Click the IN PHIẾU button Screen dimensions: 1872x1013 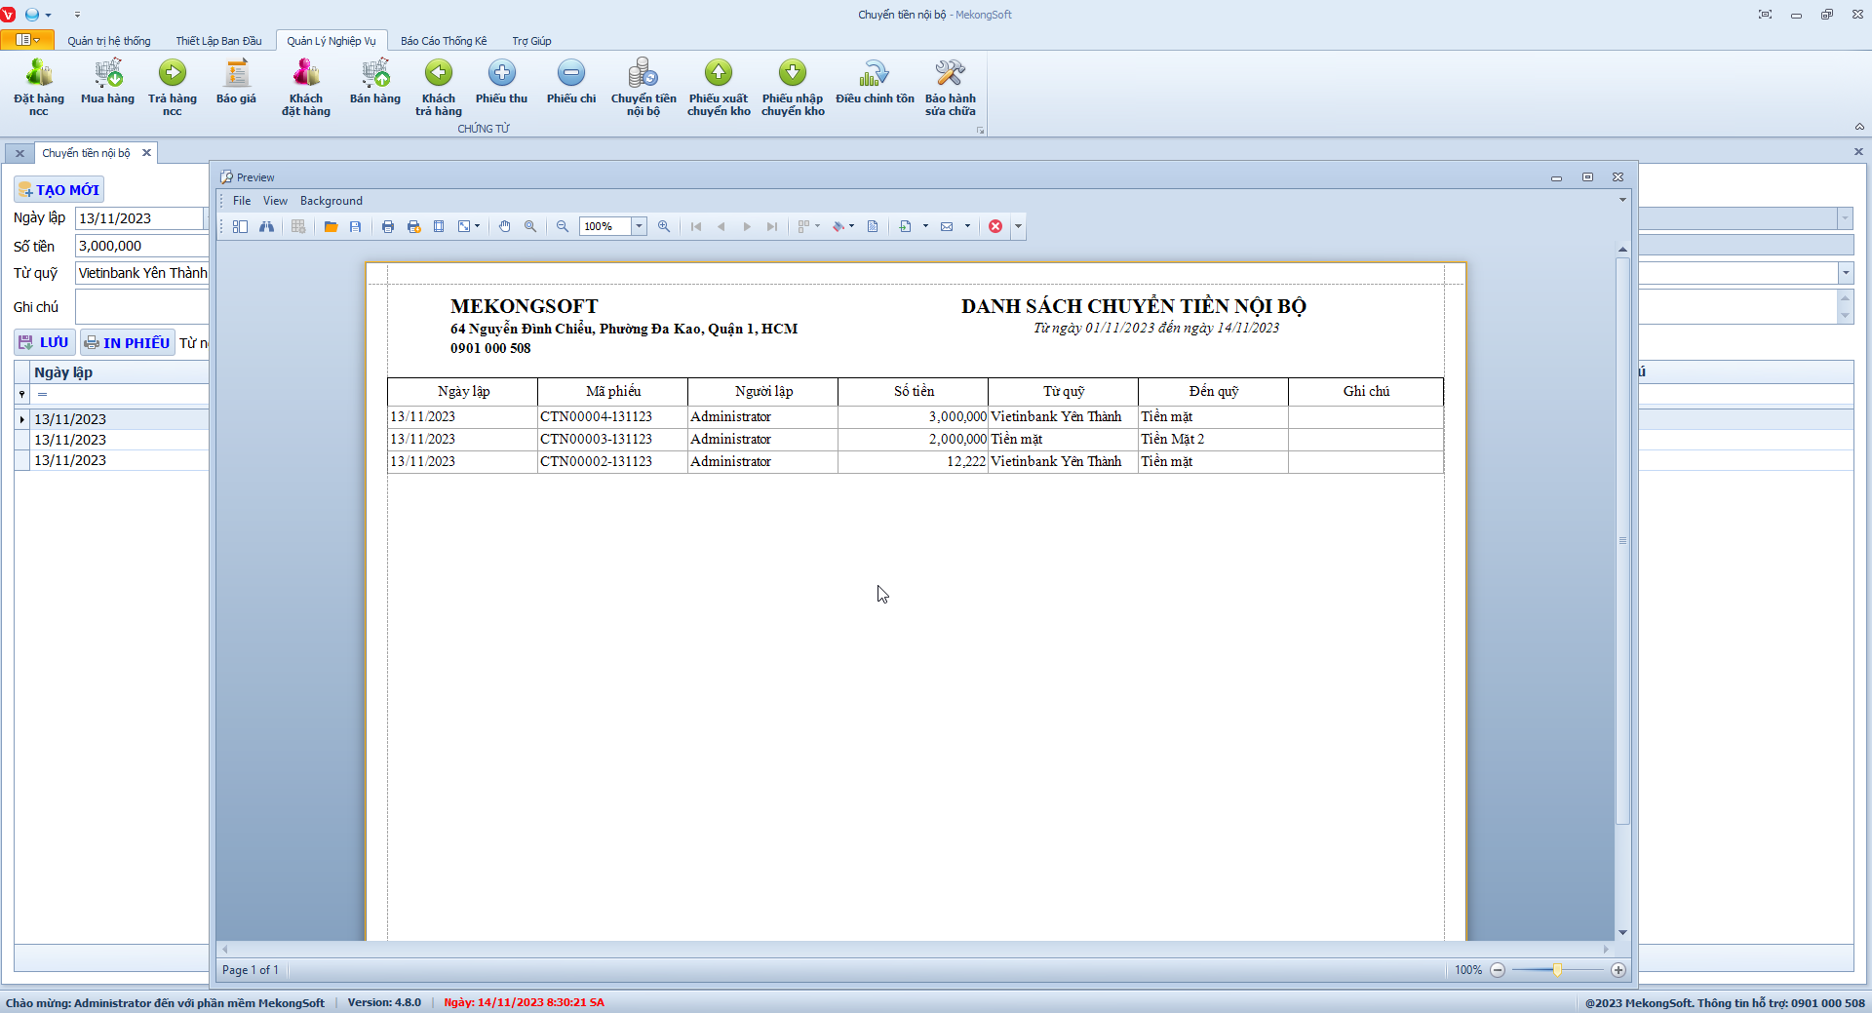point(128,342)
